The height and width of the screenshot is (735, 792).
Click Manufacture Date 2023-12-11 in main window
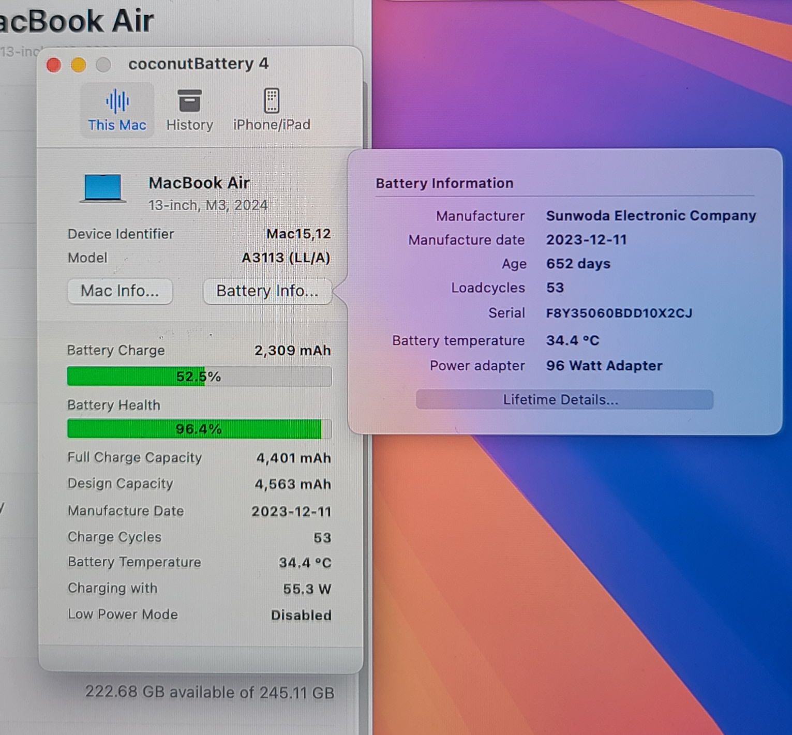pos(291,512)
